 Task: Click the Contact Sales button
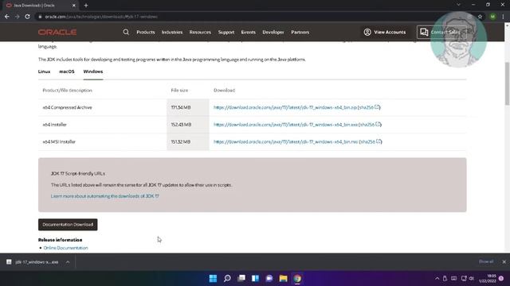click(x=441, y=32)
